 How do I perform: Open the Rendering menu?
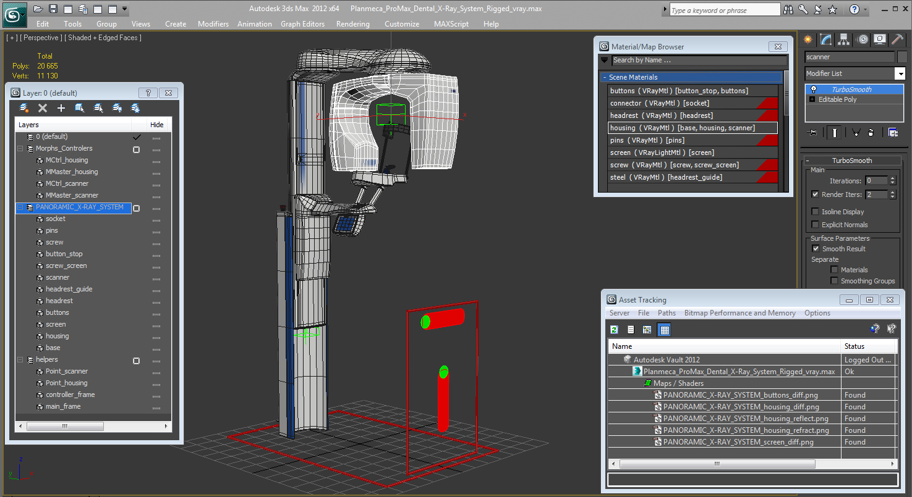point(353,24)
